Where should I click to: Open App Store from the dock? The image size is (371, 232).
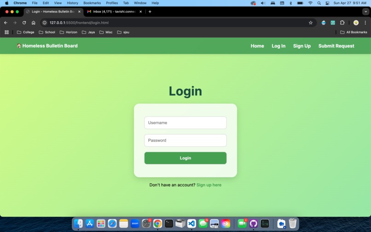tap(89, 223)
